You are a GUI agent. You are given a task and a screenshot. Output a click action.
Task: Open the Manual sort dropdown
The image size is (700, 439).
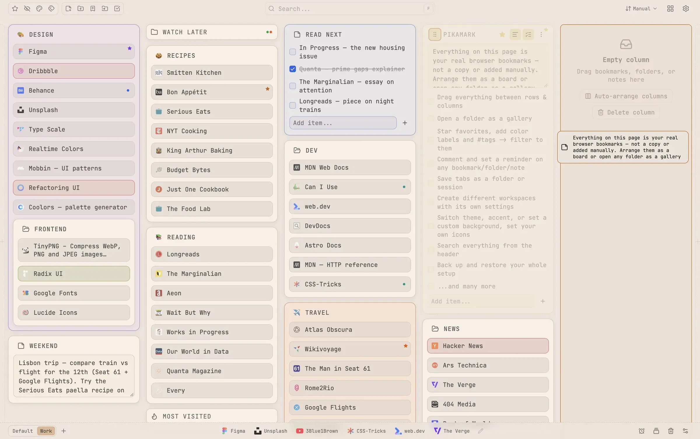click(641, 8)
